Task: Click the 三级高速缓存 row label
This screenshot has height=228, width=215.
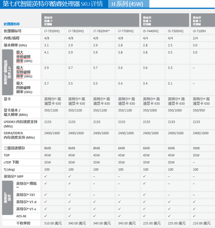Action: point(14,148)
